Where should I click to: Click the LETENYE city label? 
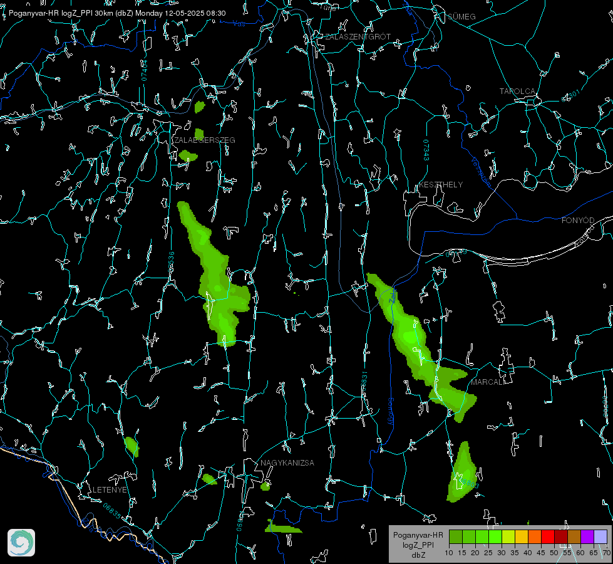[x=110, y=490]
